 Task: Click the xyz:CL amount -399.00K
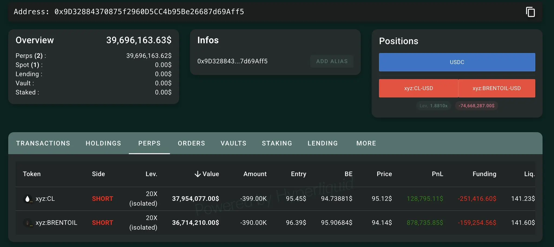pyautogui.click(x=253, y=199)
